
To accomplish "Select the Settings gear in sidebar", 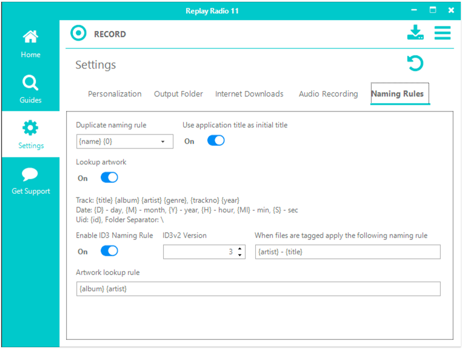I will click(30, 135).
